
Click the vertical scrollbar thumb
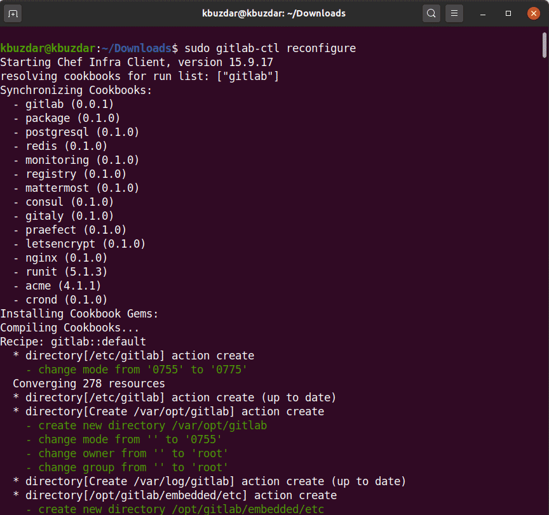pyautogui.click(x=544, y=44)
